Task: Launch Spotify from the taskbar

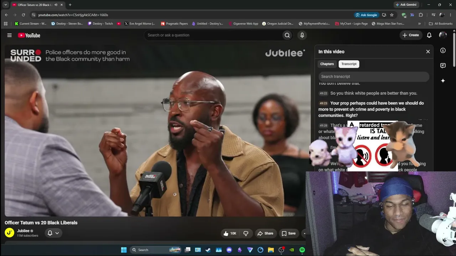Action: [302, 250]
